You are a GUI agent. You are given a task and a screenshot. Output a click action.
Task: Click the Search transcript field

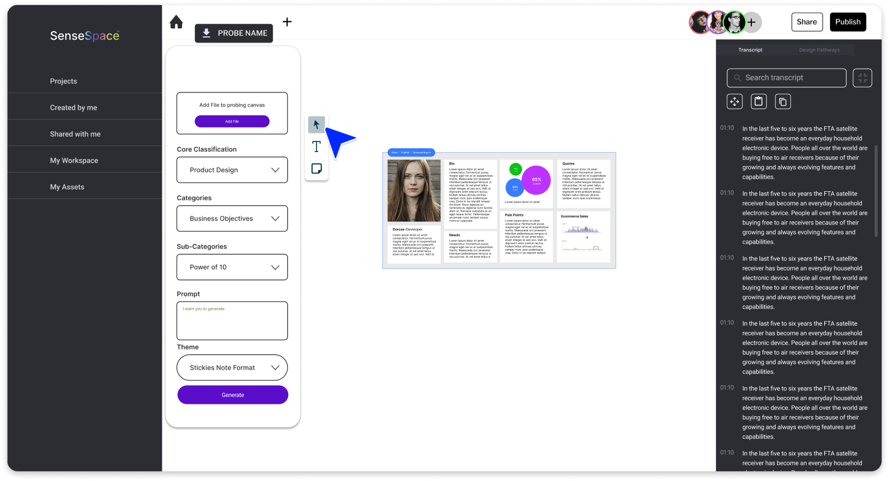point(786,78)
